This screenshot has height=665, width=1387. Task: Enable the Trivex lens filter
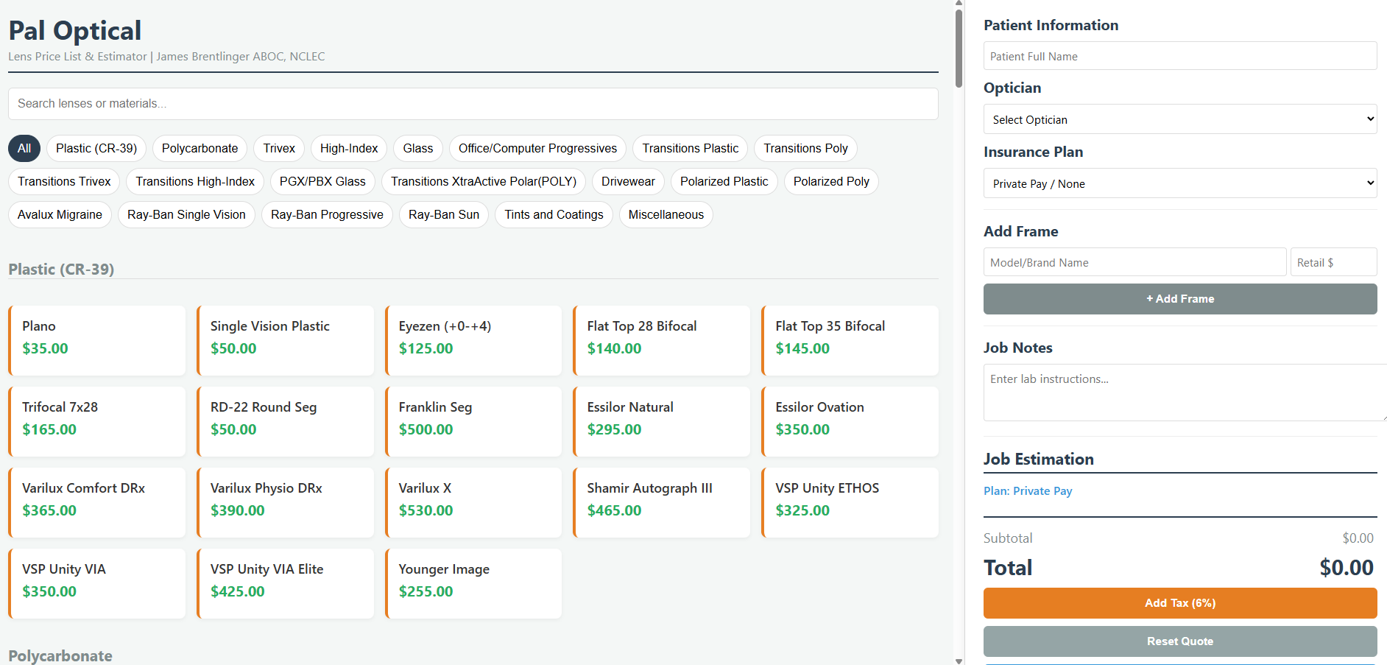click(278, 148)
